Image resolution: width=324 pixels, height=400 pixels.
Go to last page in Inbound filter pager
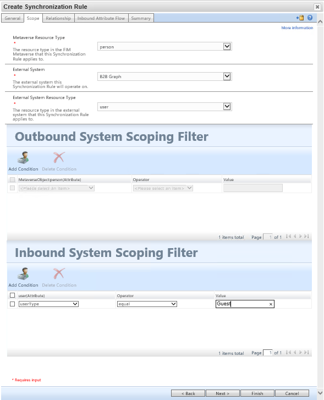coord(306,352)
